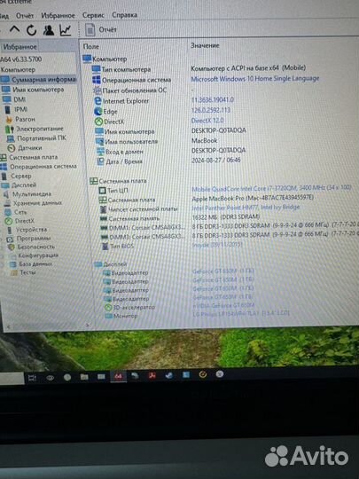
Task: Open the Отчёт menu
Action: point(25,16)
